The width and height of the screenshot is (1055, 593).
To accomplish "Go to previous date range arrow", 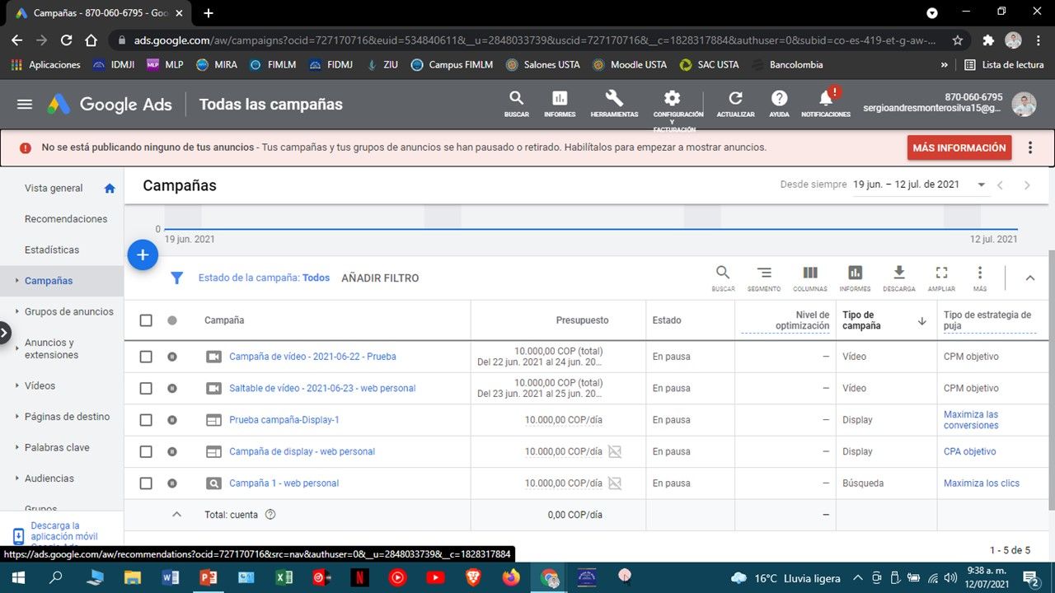I will pyautogui.click(x=1000, y=185).
